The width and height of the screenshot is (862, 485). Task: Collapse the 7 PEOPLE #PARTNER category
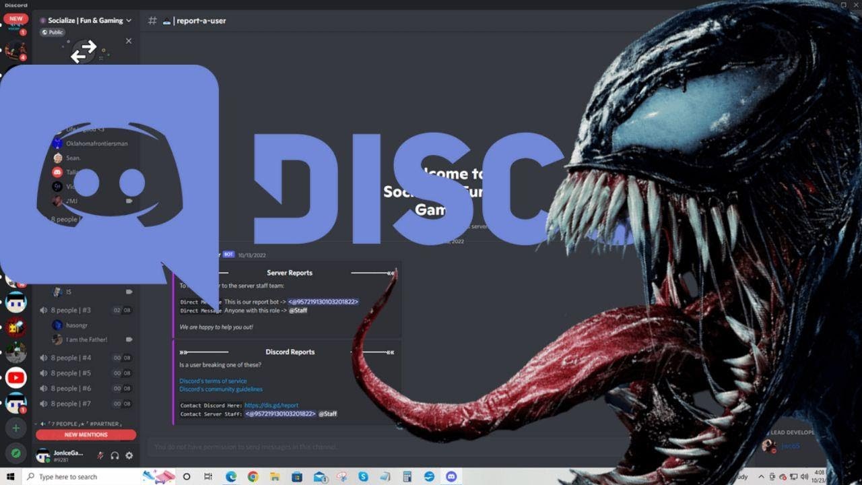(x=79, y=424)
